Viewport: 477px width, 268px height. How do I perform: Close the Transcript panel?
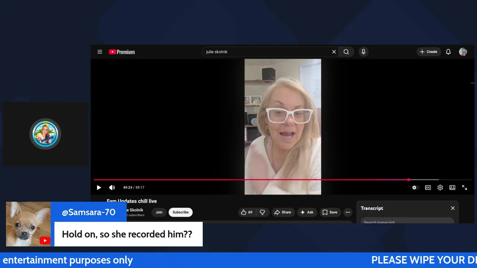click(x=453, y=208)
